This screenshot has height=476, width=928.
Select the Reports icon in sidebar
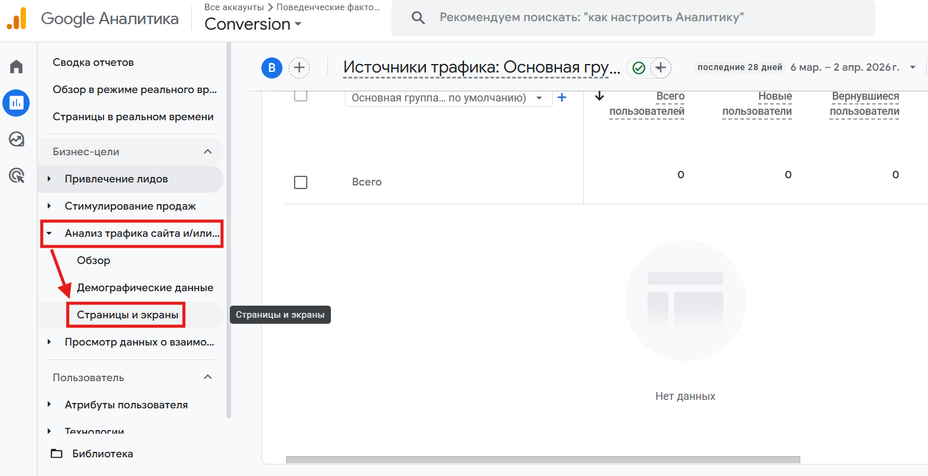click(16, 103)
